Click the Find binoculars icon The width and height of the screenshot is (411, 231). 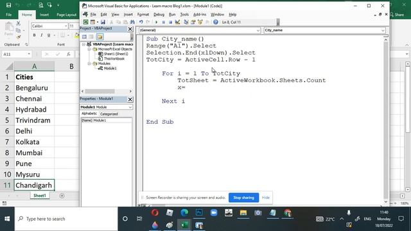[132, 22]
